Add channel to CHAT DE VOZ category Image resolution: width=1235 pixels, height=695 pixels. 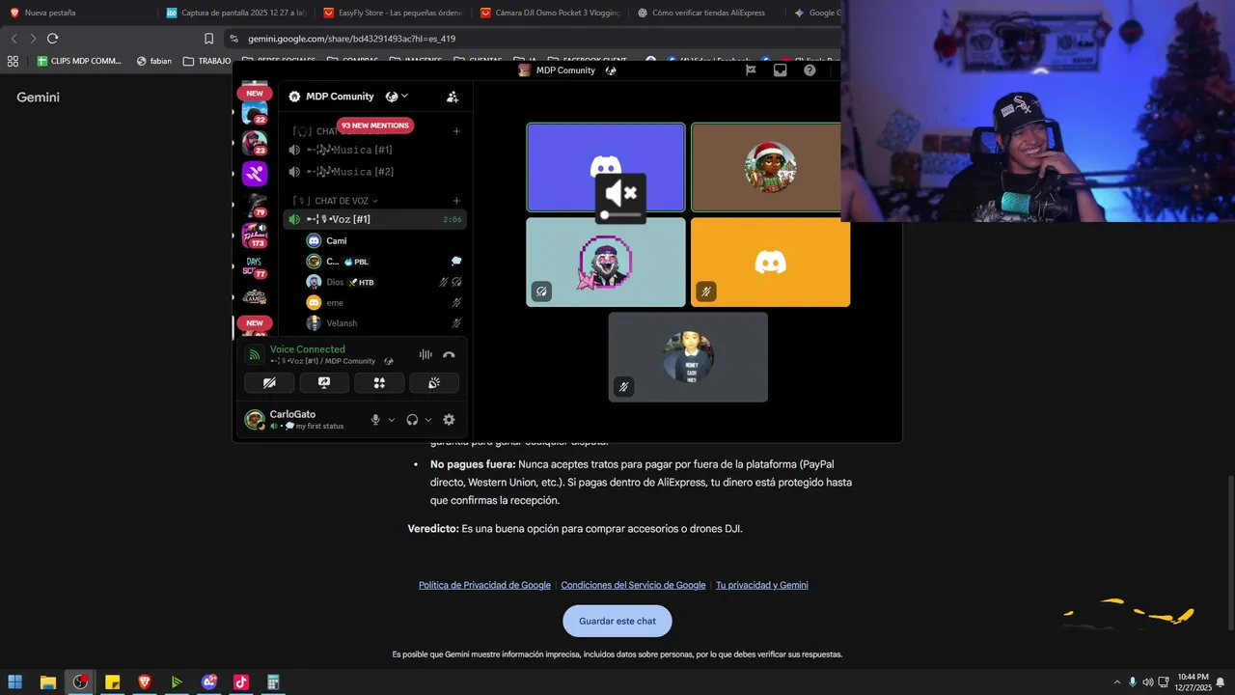point(456,201)
